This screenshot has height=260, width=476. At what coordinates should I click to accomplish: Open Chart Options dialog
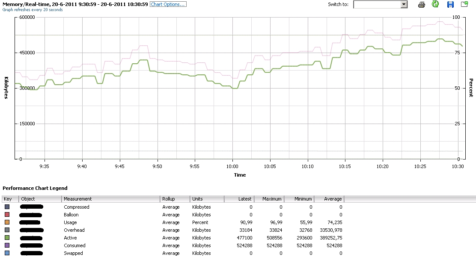(x=168, y=4)
